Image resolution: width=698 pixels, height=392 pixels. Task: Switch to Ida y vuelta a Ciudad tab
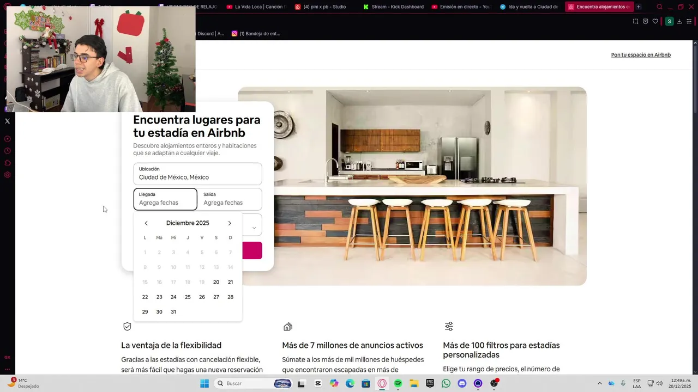point(529,7)
